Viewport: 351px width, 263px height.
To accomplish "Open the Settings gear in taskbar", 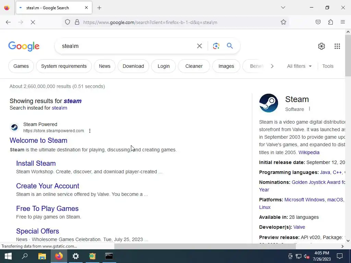I will click(x=76, y=256).
